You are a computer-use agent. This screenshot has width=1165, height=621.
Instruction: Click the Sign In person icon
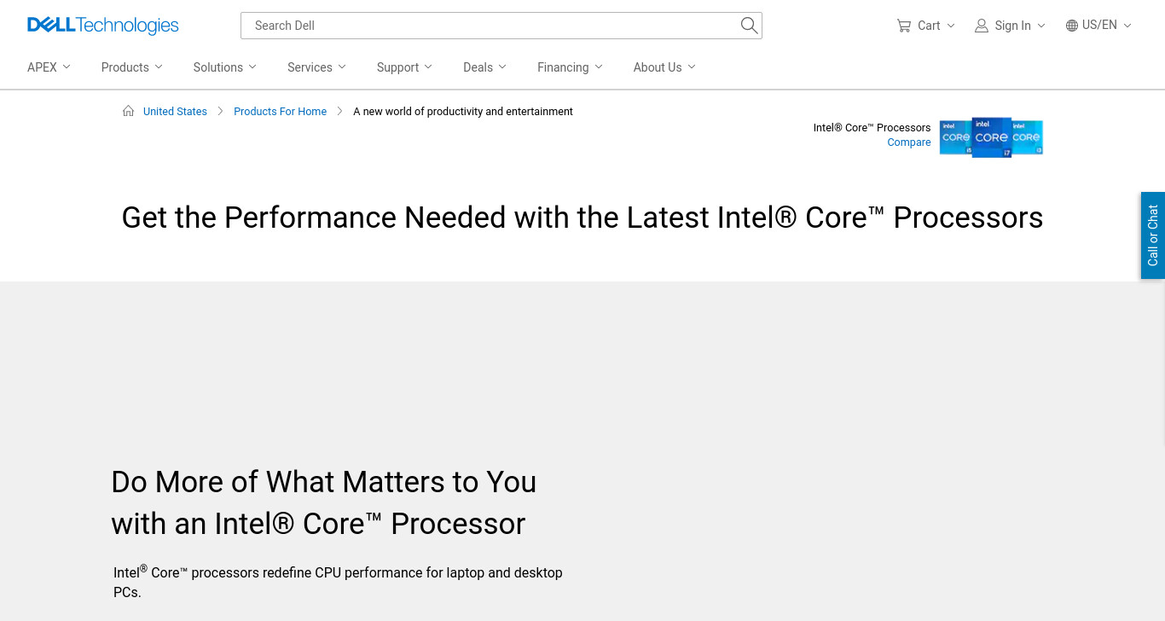pyautogui.click(x=982, y=26)
